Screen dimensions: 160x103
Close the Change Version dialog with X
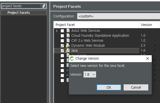tap(148, 59)
